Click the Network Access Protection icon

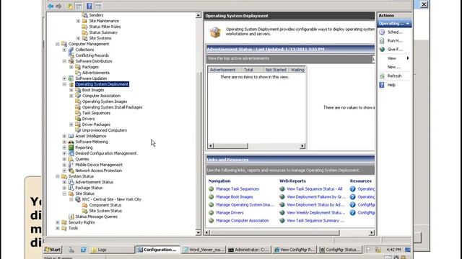click(71, 171)
